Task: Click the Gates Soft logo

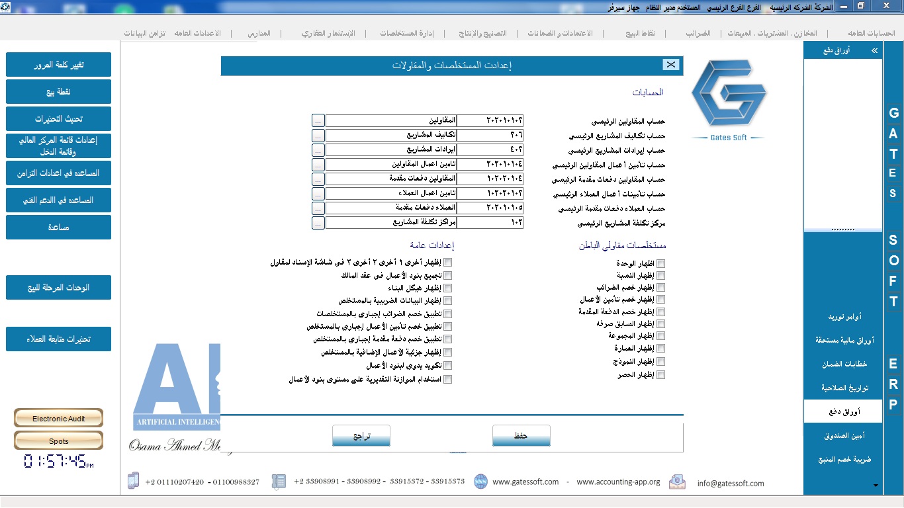Action: (729, 100)
